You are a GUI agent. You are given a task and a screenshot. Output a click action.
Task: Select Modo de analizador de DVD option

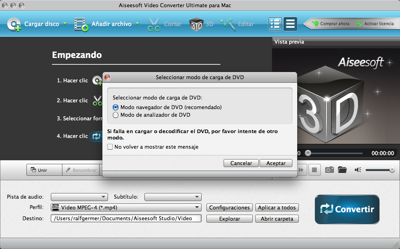click(x=116, y=115)
